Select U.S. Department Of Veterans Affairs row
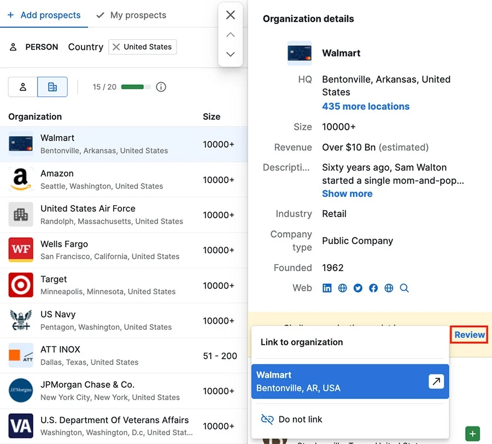The image size is (492, 444). [124, 426]
